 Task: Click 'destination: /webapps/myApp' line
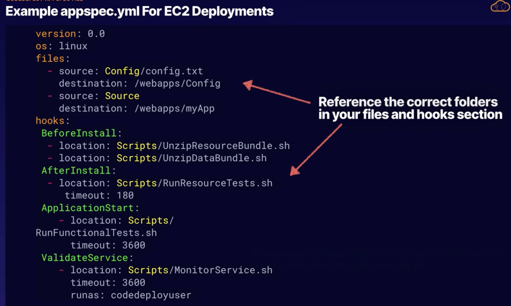coord(137,108)
